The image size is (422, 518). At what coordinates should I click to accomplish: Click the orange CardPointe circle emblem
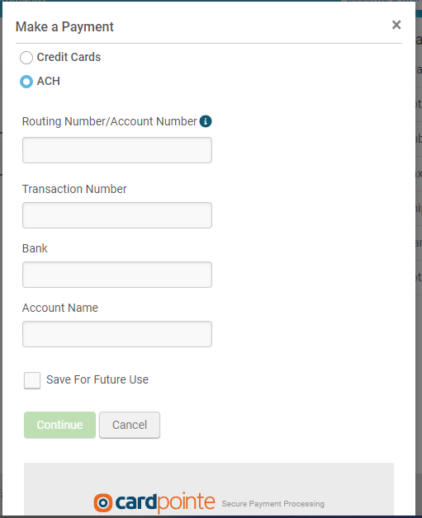[x=103, y=503]
